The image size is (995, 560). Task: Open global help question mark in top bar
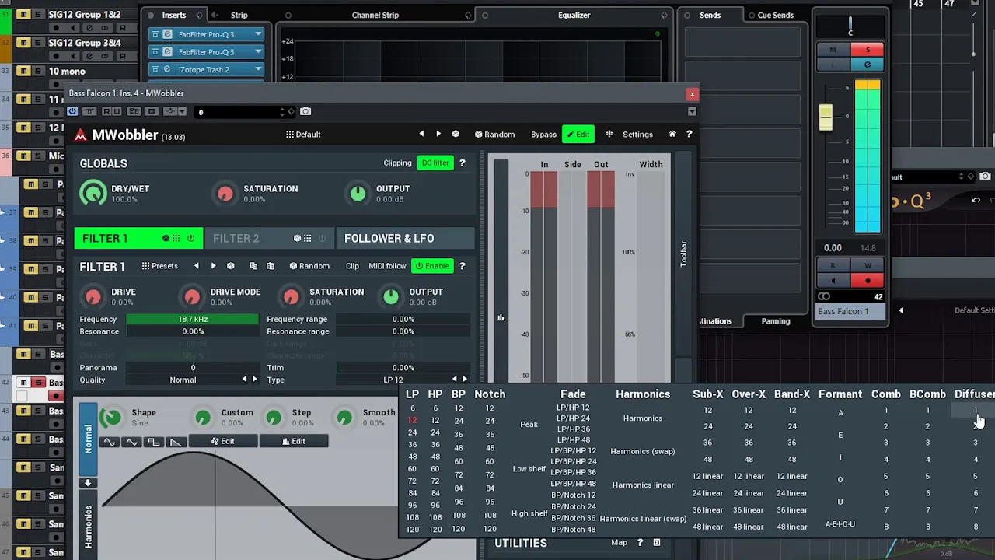pyautogui.click(x=689, y=135)
